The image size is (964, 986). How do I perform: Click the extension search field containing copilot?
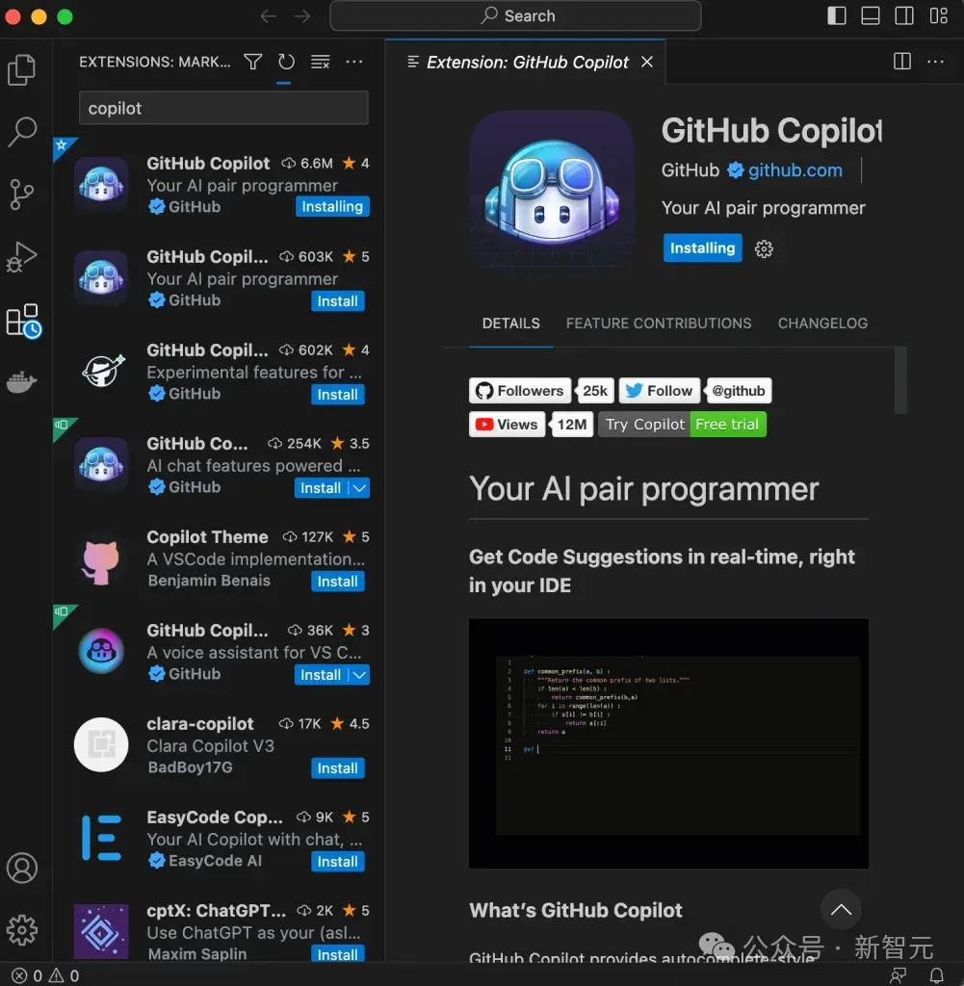[x=223, y=108]
